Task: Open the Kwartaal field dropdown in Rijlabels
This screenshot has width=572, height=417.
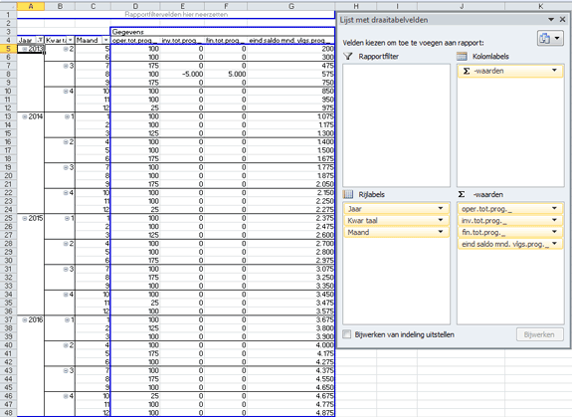Action: point(441,220)
